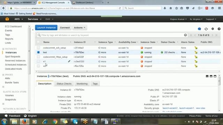Click alarm icon for codecommit_Https_setup row
The image size is (223, 125).
pyautogui.click(x=196, y=57)
